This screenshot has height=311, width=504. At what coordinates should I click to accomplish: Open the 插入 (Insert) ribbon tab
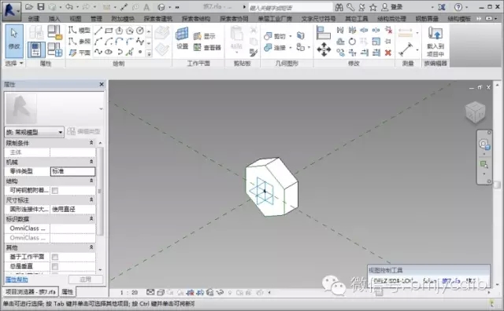(x=54, y=19)
